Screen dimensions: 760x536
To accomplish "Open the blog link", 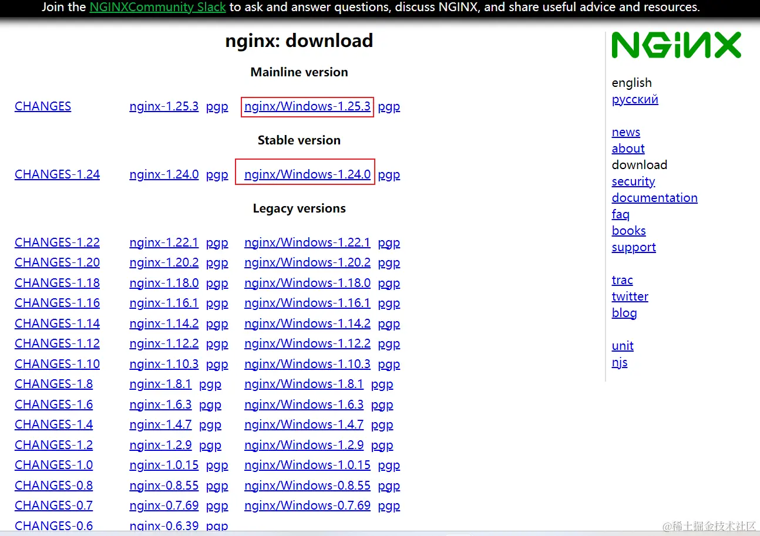I will [624, 313].
